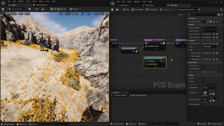The height and width of the screenshot is (126, 224).
Task: Browse to PCG asset in Content Browser icon
Action: [117, 9]
